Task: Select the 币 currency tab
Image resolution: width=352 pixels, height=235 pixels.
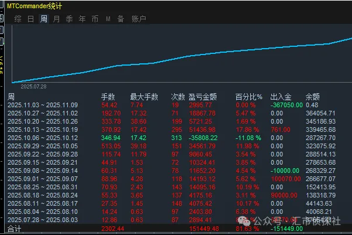Action: point(95,19)
